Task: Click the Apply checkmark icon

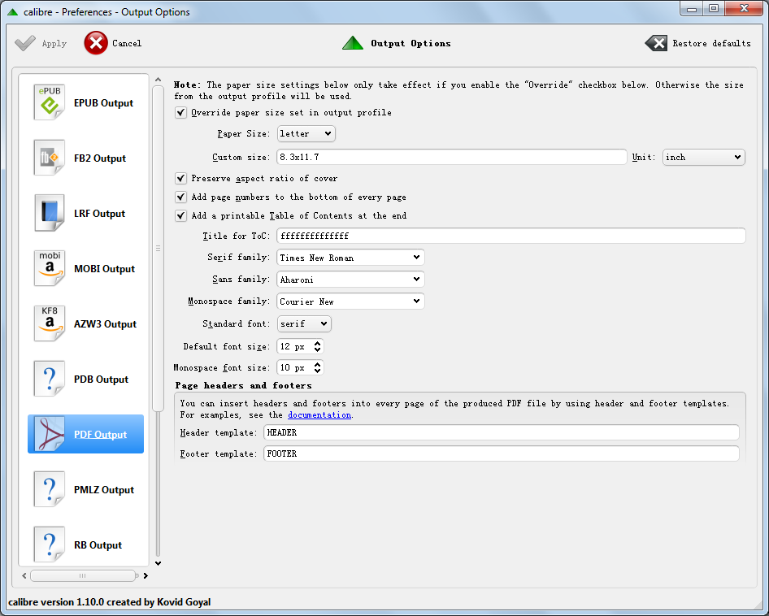Action: coord(25,43)
